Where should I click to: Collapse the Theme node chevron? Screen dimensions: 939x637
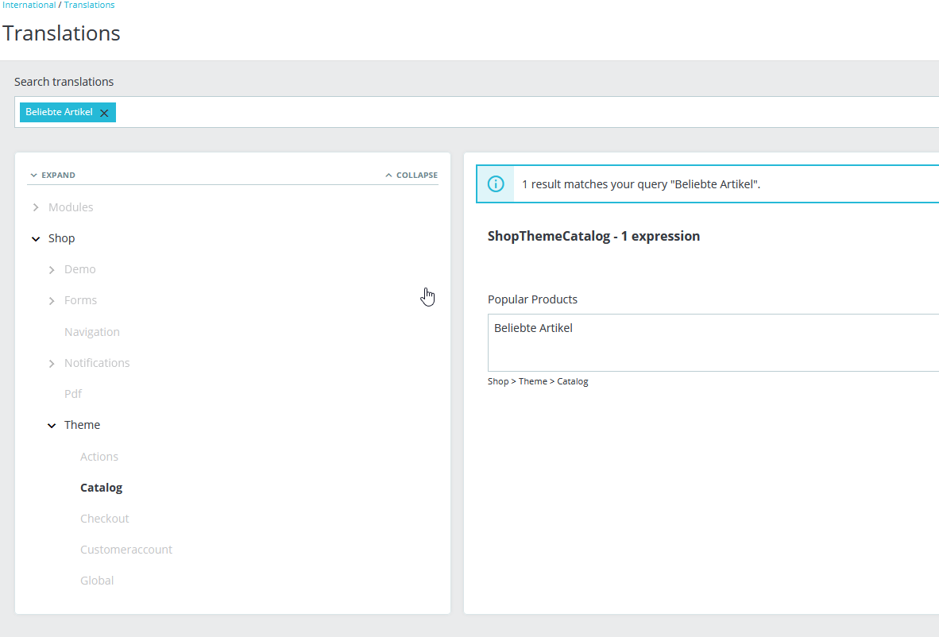coord(52,425)
